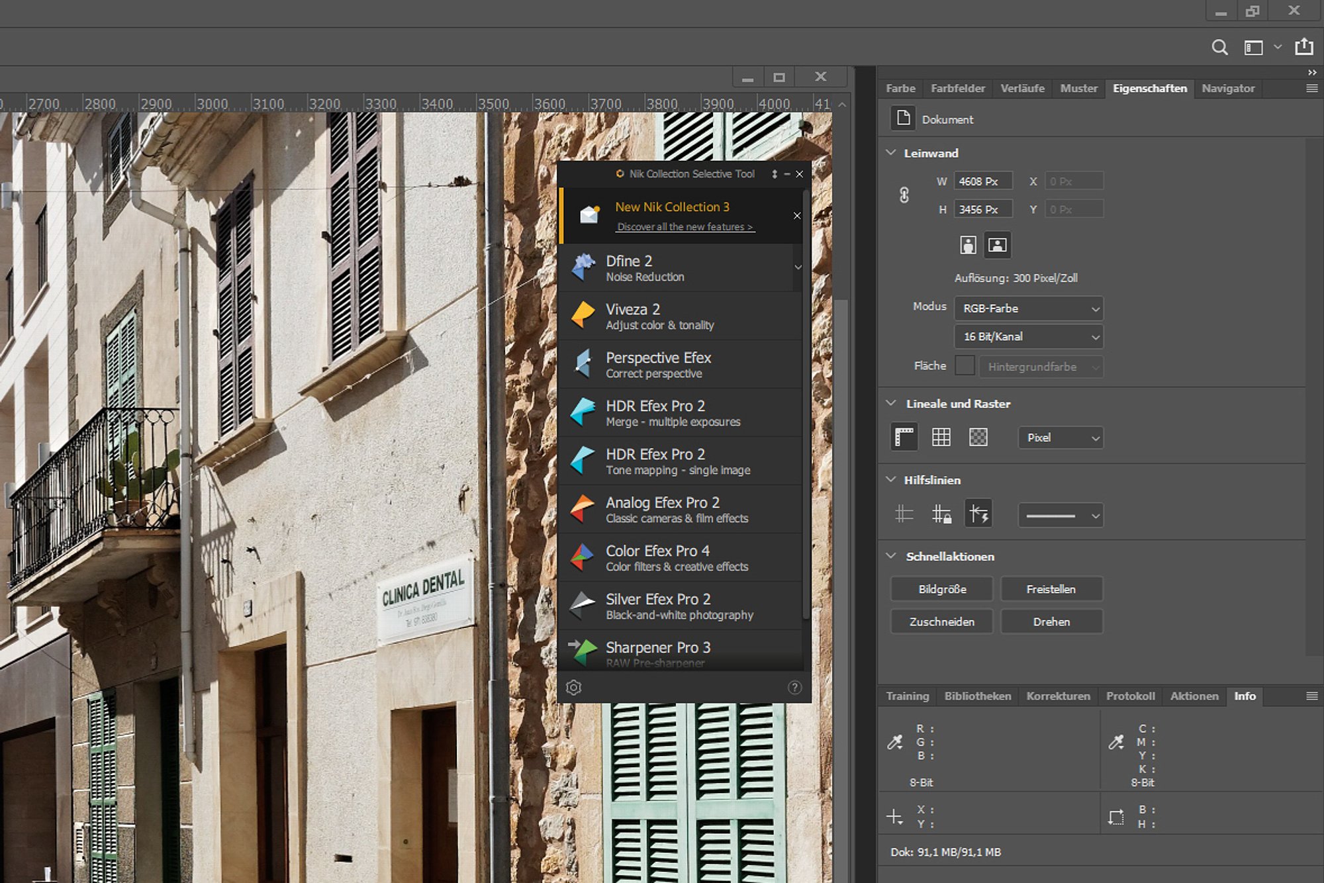Open the Info panel options menu
1324x883 pixels.
[1311, 696]
